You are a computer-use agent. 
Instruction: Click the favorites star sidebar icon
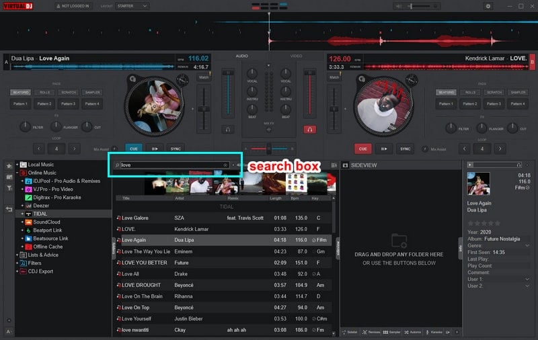click(9, 166)
